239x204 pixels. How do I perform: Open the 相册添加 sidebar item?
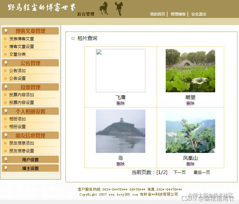click(x=17, y=119)
